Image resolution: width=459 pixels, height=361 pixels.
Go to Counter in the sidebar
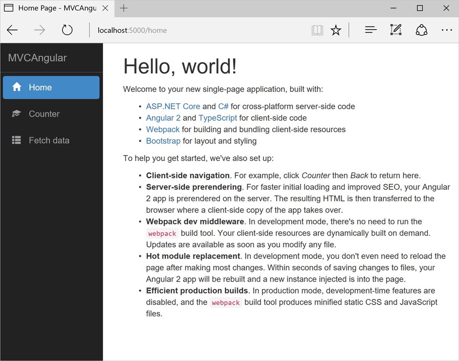(44, 114)
